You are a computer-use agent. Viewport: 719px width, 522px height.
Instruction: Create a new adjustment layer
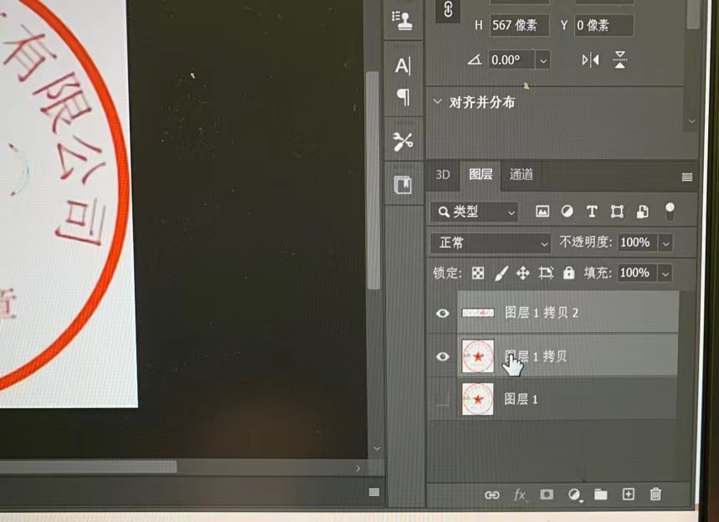pyautogui.click(x=573, y=495)
